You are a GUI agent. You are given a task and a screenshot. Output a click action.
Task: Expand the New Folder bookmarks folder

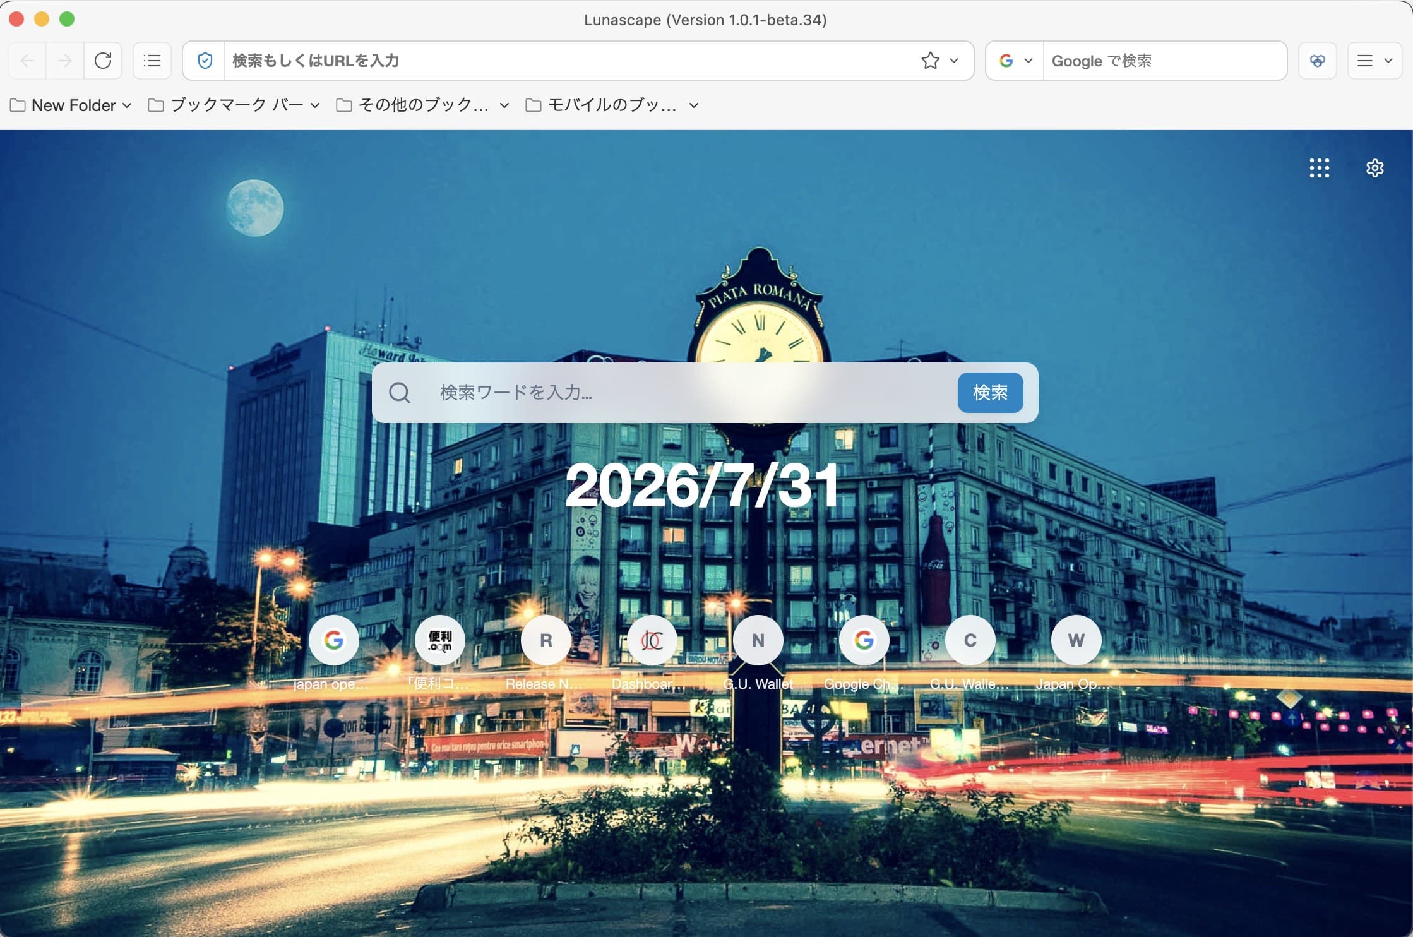[71, 105]
